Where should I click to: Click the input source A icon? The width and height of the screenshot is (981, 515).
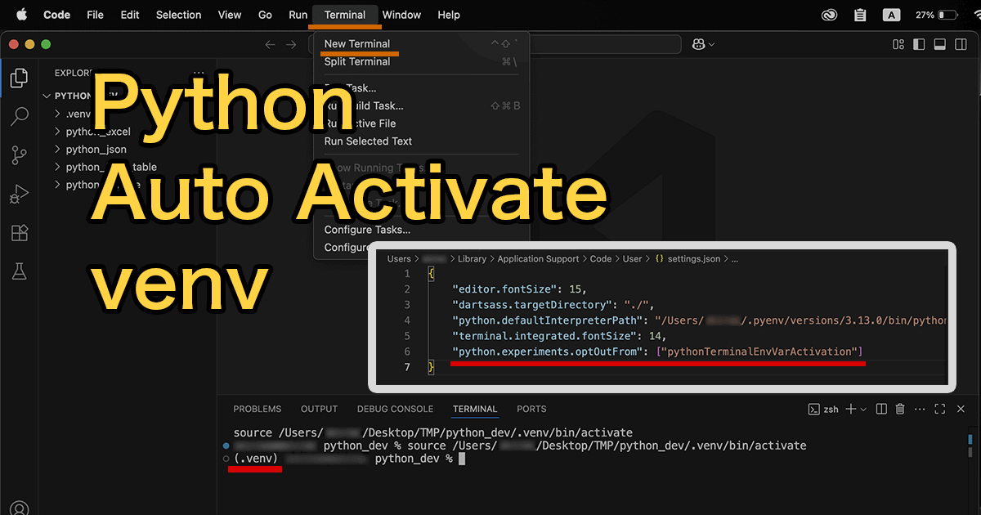[892, 15]
